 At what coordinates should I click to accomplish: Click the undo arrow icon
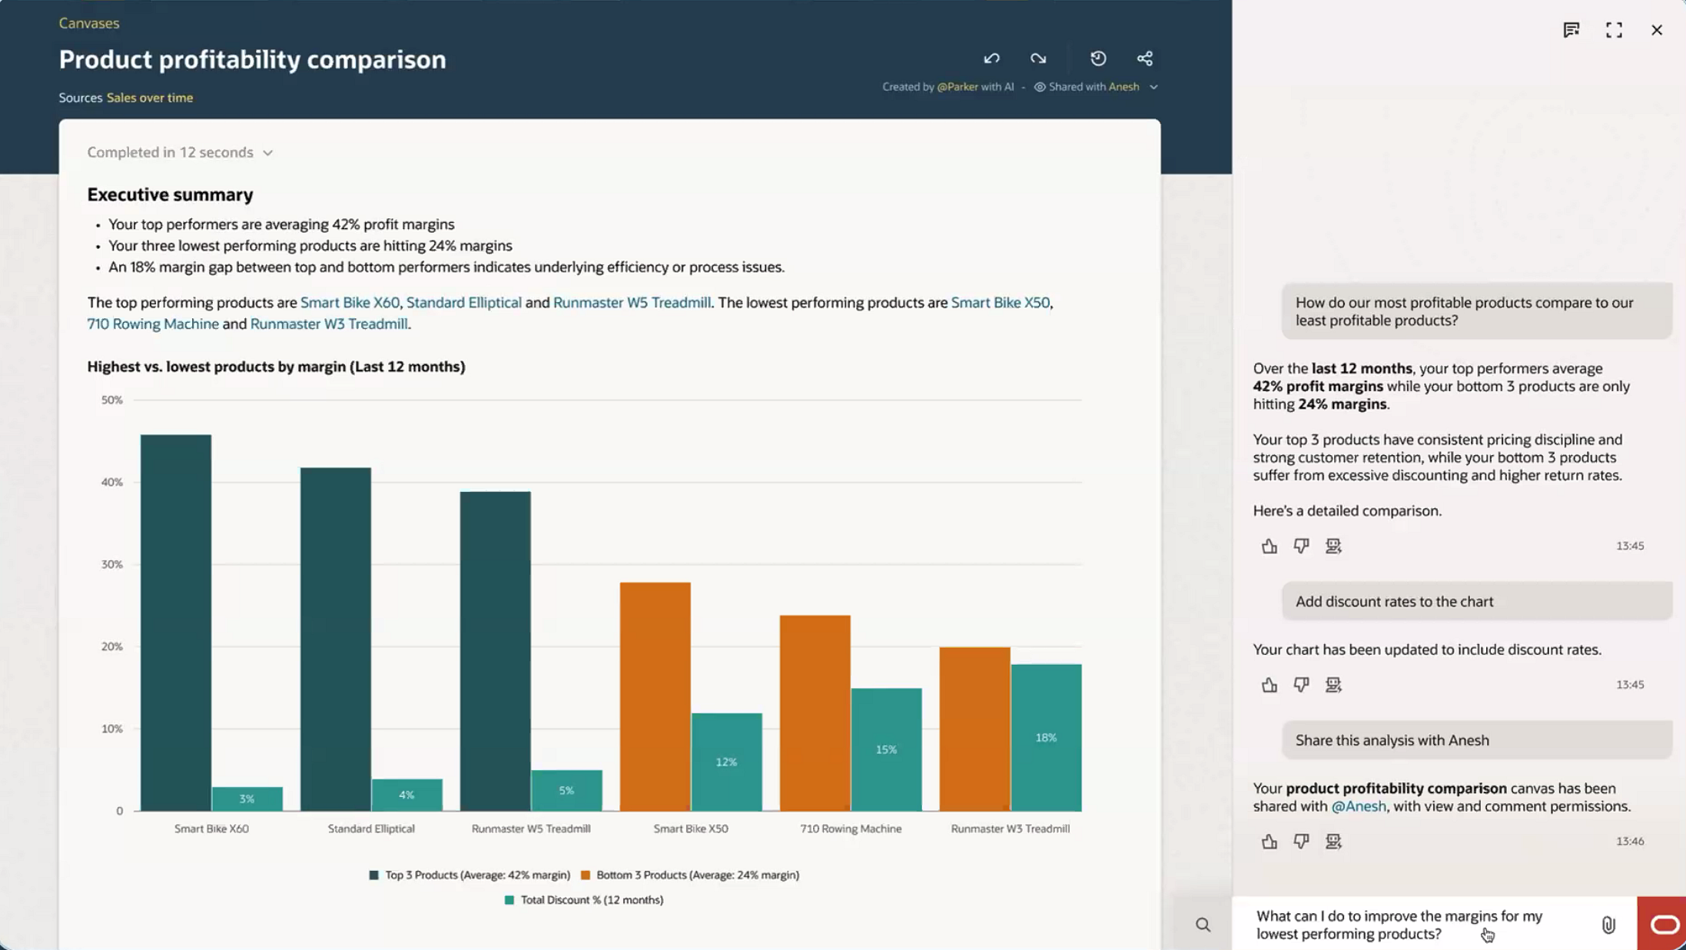coord(991,58)
